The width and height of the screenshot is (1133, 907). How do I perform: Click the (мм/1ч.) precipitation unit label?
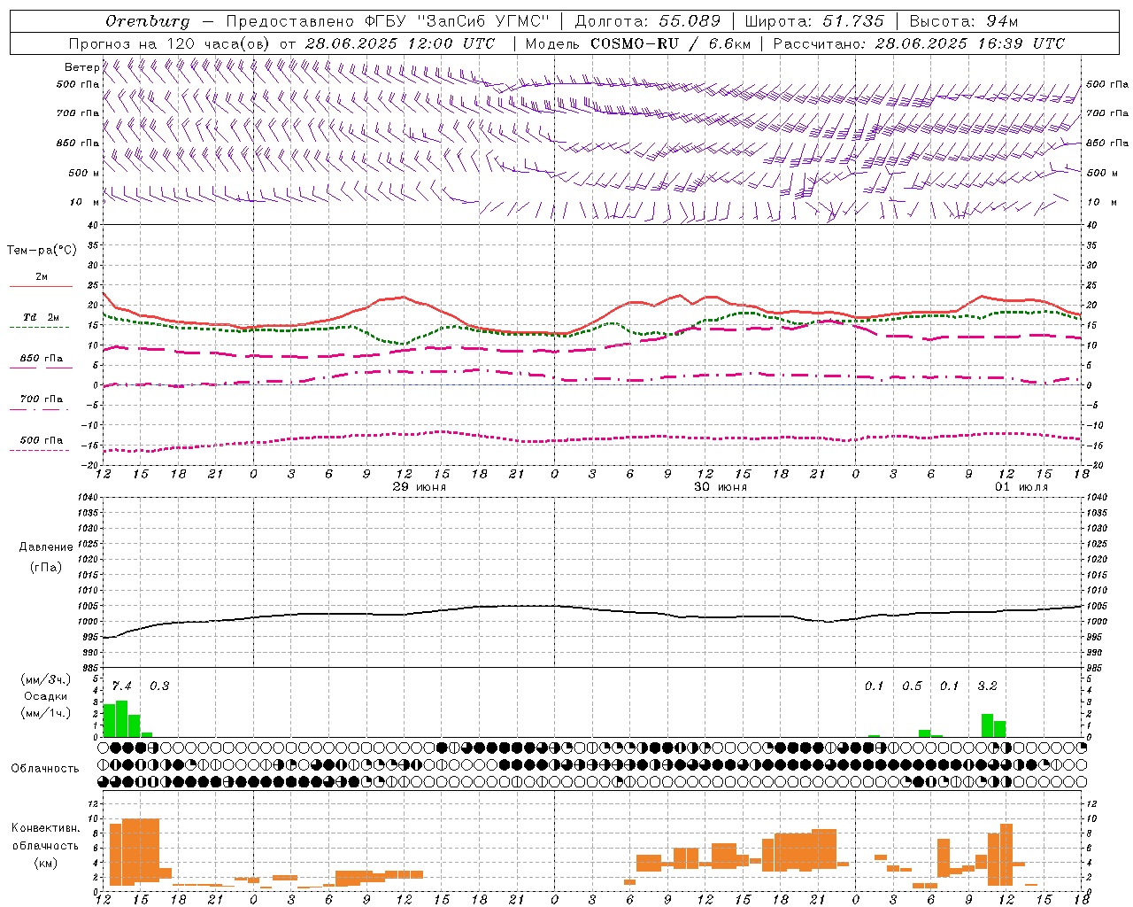(x=45, y=713)
